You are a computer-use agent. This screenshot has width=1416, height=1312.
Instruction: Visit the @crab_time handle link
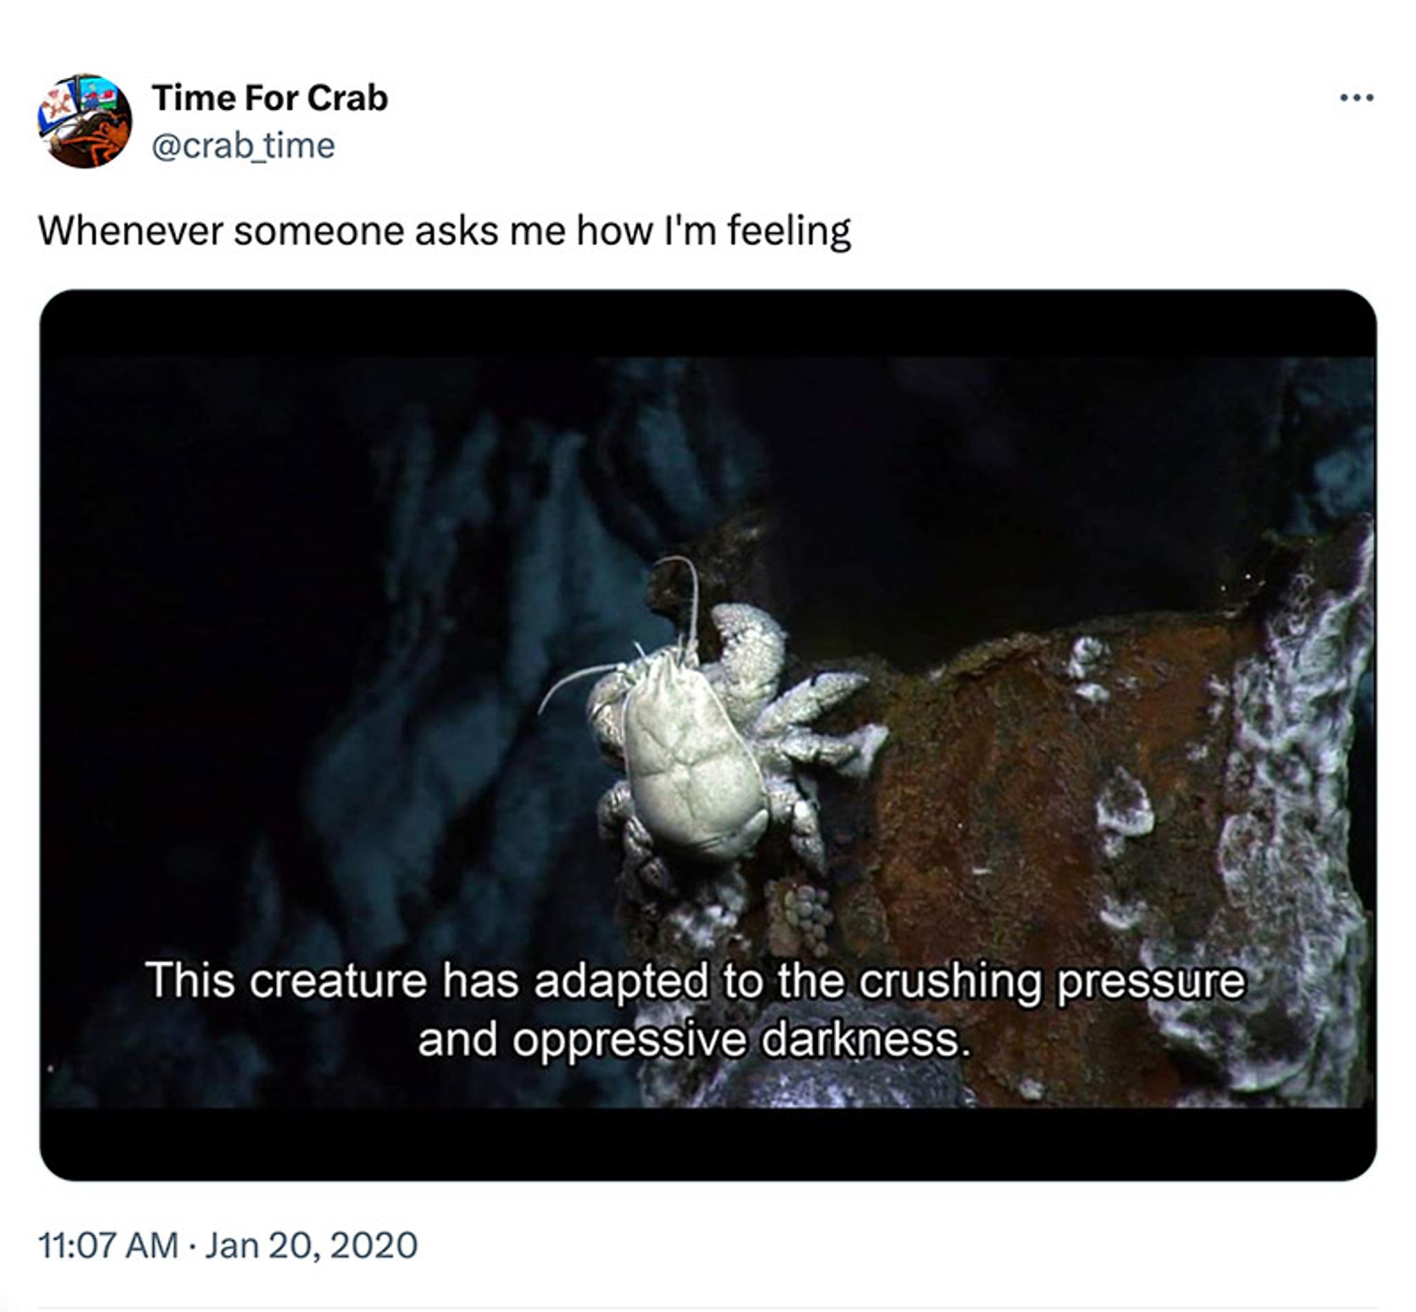[243, 145]
